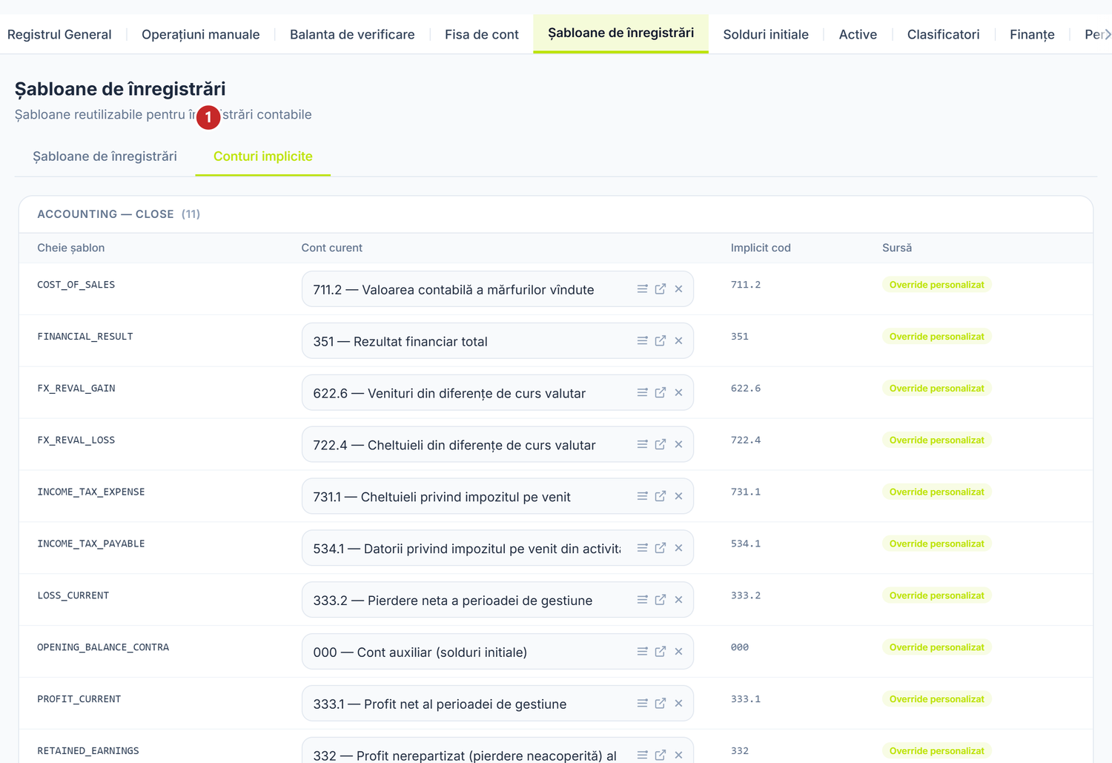Clear the PROFIT_CURRENT account selection
Screen dimensions: 1112x763
point(678,704)
